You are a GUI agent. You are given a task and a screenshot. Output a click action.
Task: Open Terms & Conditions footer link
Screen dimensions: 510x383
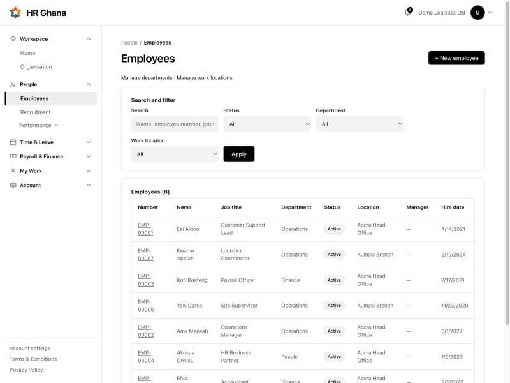point(33,359)
